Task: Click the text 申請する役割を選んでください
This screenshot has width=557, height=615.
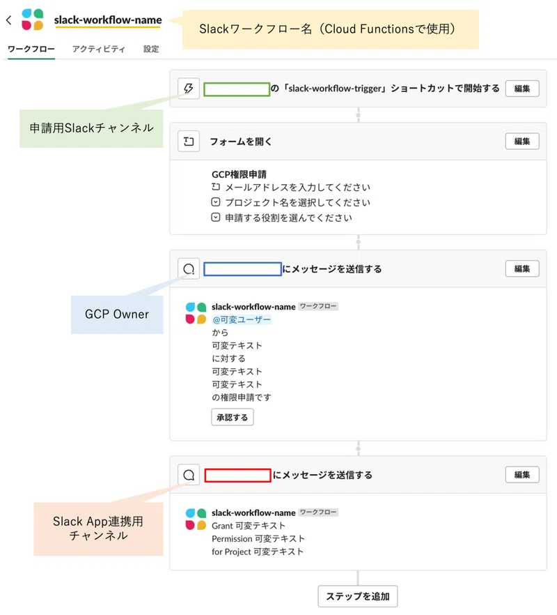Action: 288,218
